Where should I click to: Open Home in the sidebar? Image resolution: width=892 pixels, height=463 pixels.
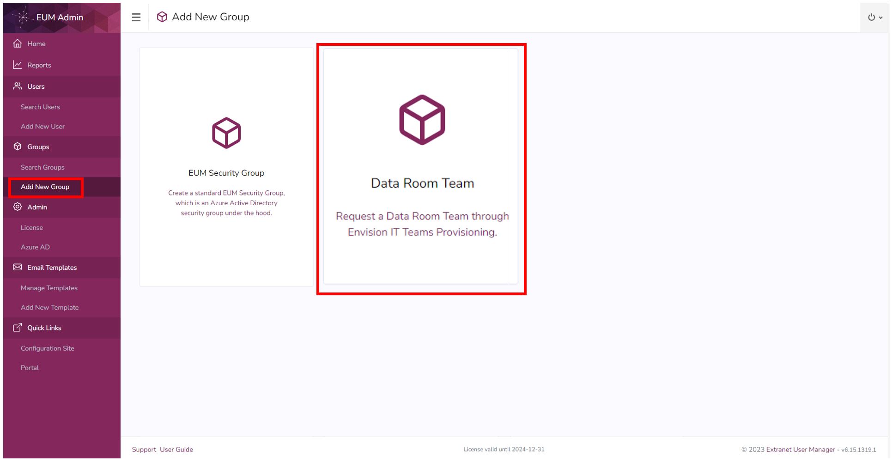click(62, 44)
